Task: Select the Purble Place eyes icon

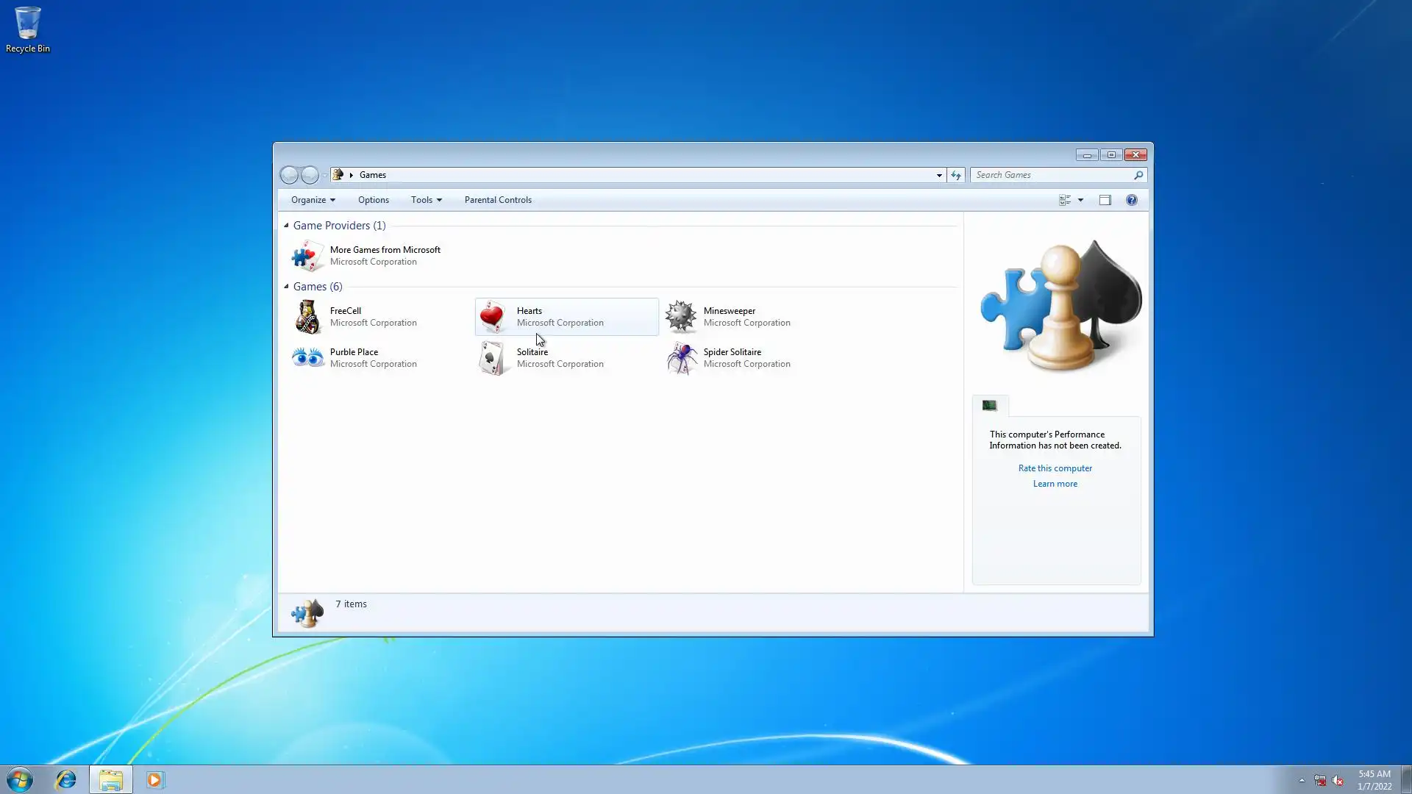Action: point(307,358)
